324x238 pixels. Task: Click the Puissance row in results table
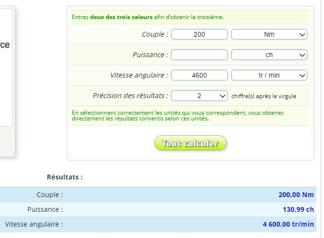(45, 209)
